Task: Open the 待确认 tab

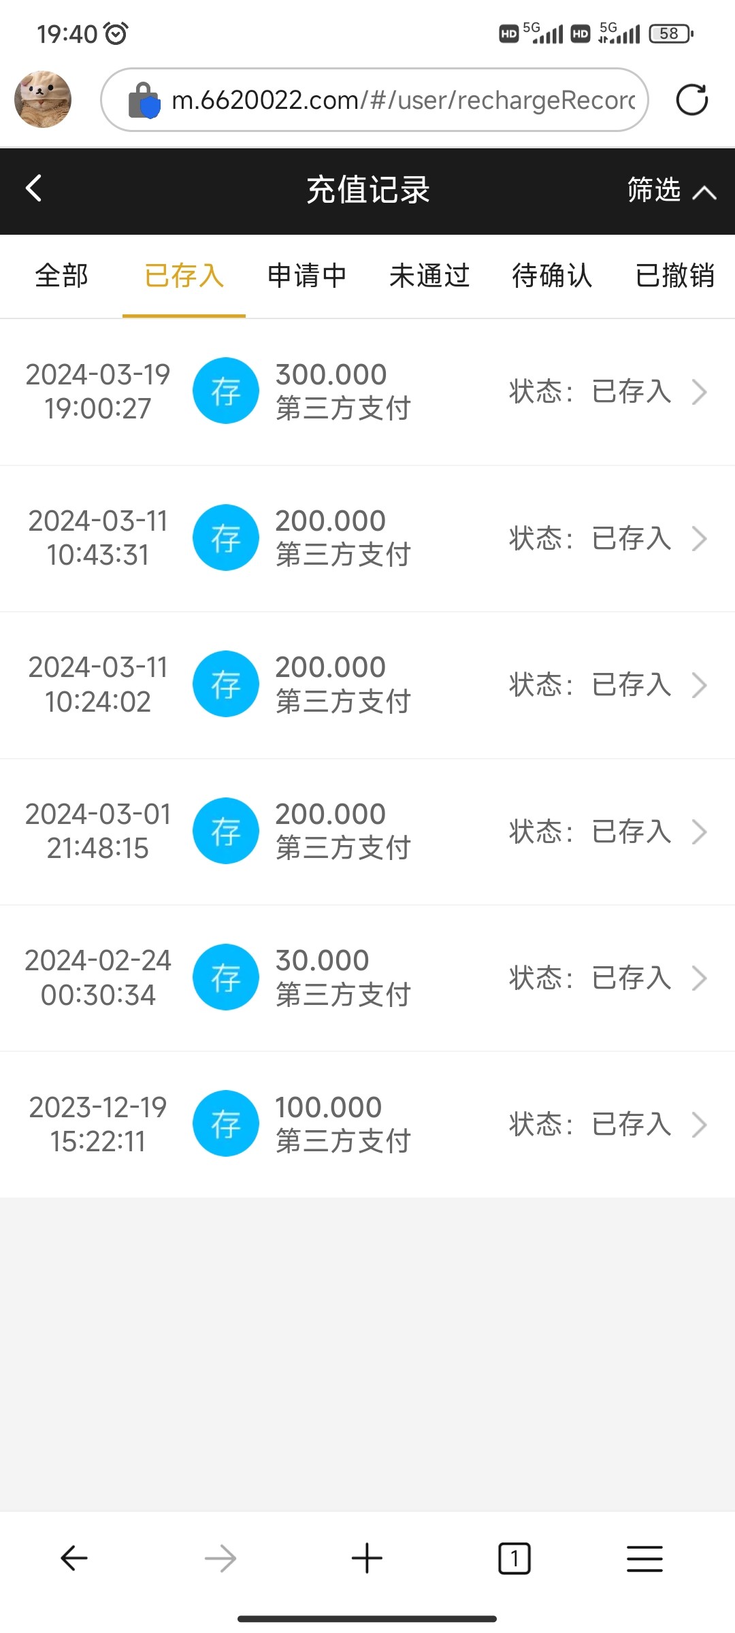Action: pos(552,276)
